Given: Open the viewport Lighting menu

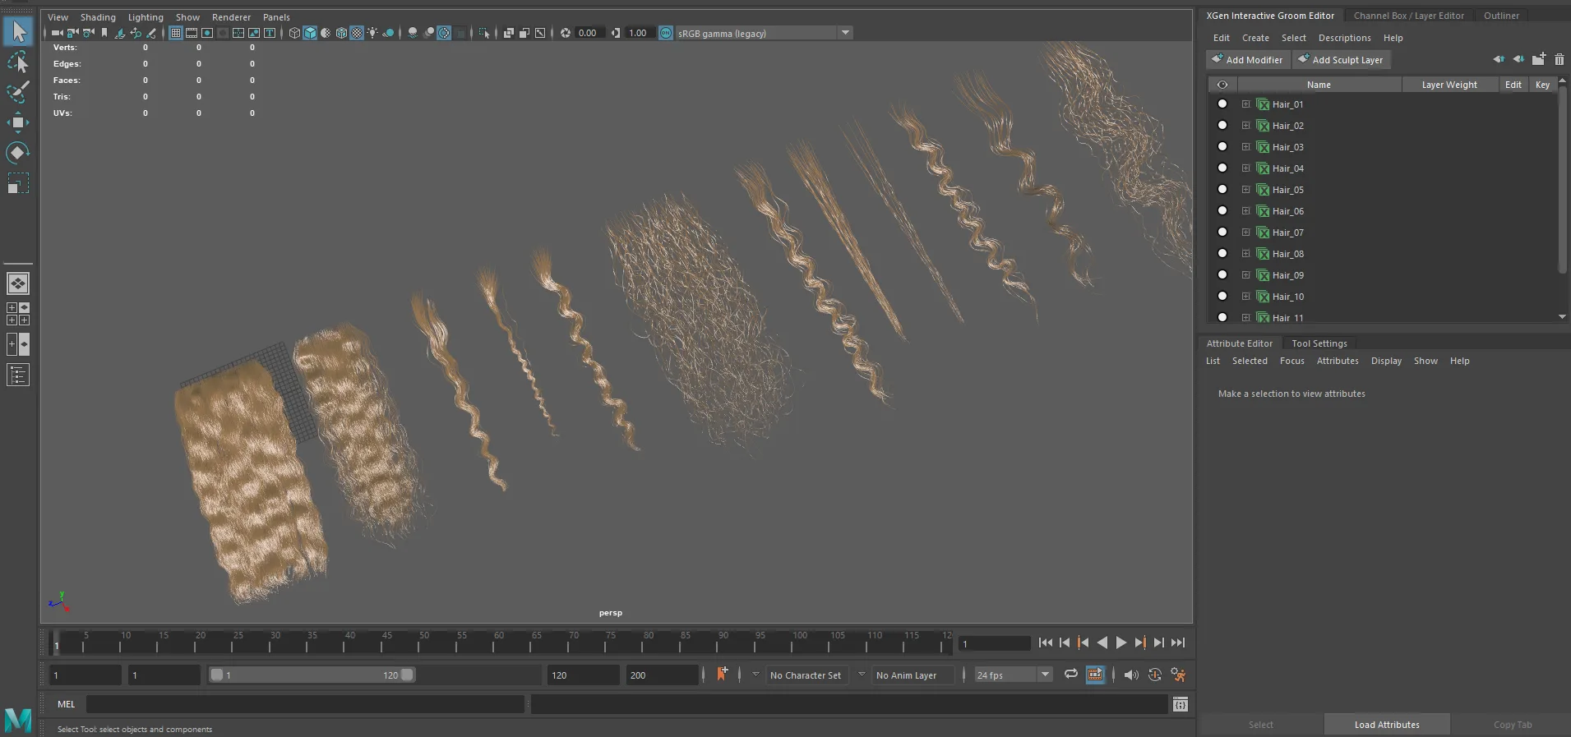Looking at the screenshot, I should [x=146, y=17].
